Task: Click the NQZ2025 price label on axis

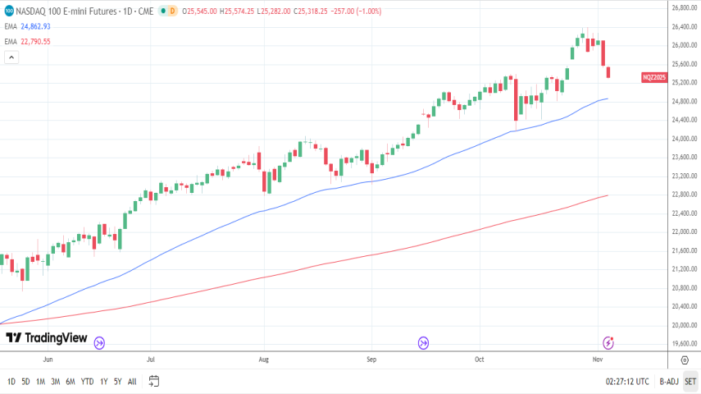Action: pos(656,77)
